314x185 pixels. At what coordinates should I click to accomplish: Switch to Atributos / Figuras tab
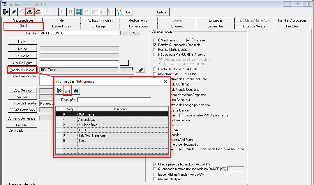pyautogui.click(x=100, y=20)
